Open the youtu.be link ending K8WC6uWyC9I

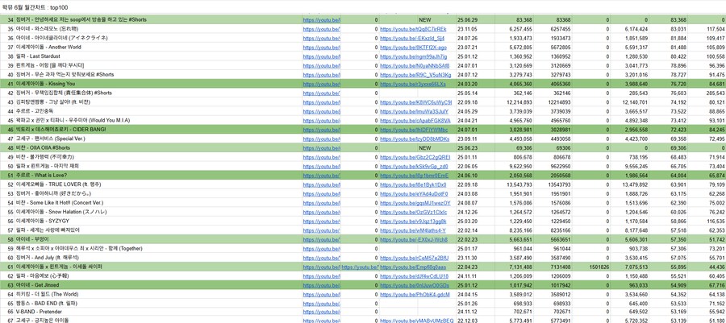coord(415,102)
